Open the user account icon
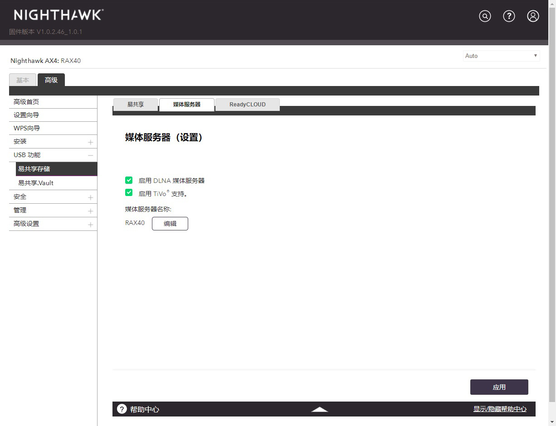 (533, 16)
